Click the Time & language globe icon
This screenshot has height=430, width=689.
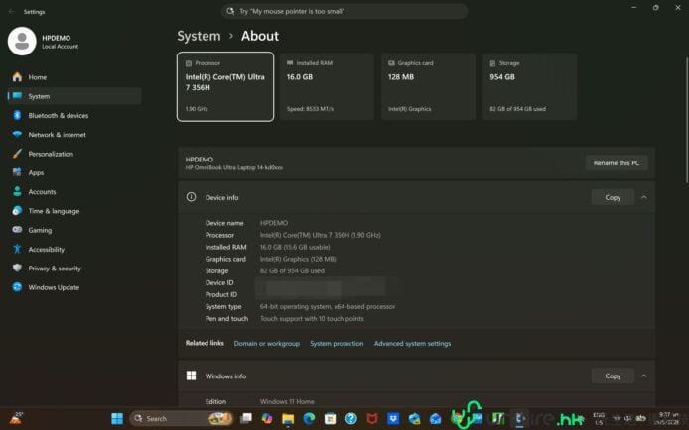[x=17, y=211]
